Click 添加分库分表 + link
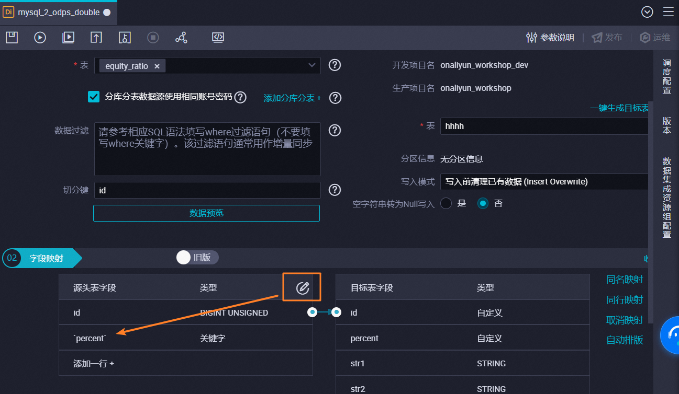This screenshot has height=394, width=679. 292,98
